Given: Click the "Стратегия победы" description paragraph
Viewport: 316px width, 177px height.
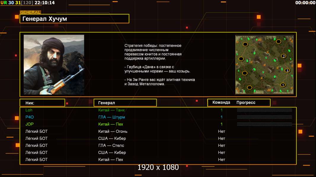Looking at the screenshot, I should pyautogui.click(x=153, y=52).
